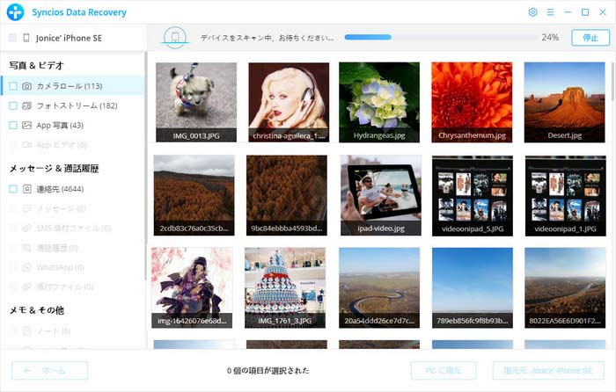Select the 789eb856fc9f8b93b thumbnail

point(473,287)
